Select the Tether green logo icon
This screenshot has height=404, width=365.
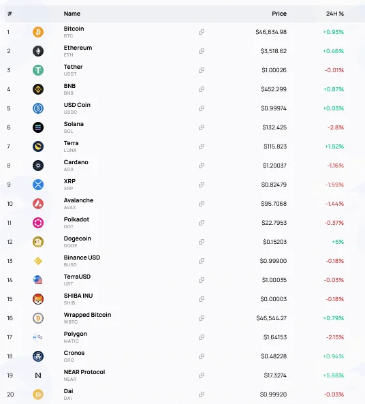tap(38, 70)
